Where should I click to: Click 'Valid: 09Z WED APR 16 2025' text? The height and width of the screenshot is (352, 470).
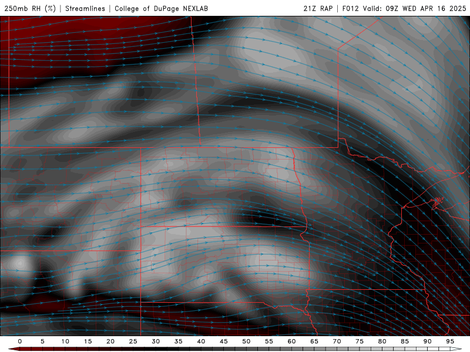415,8
